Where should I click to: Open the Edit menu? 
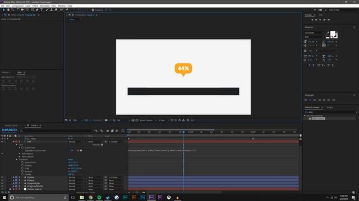coord(8,6)
